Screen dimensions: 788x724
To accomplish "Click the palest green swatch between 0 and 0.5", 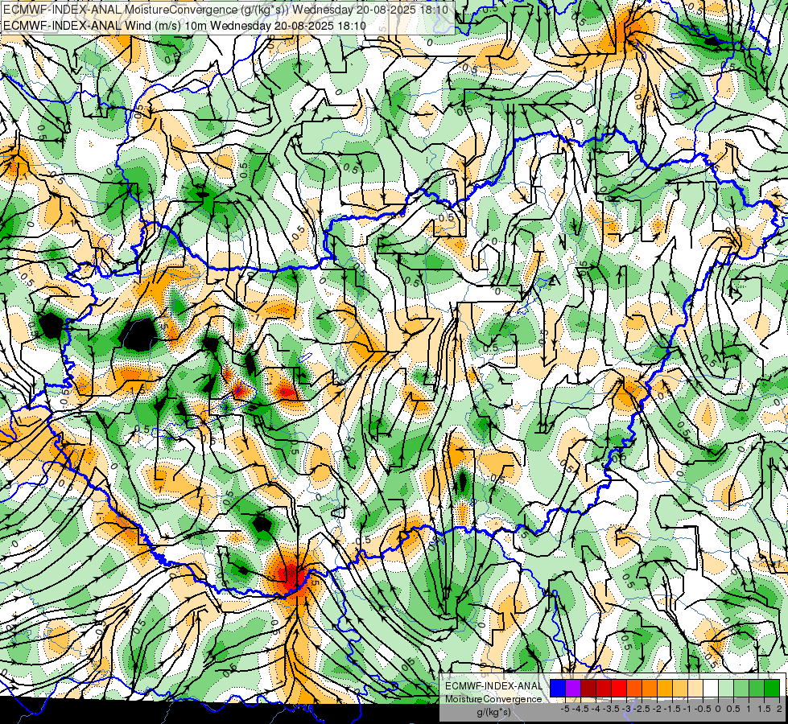I will [726, 689].
